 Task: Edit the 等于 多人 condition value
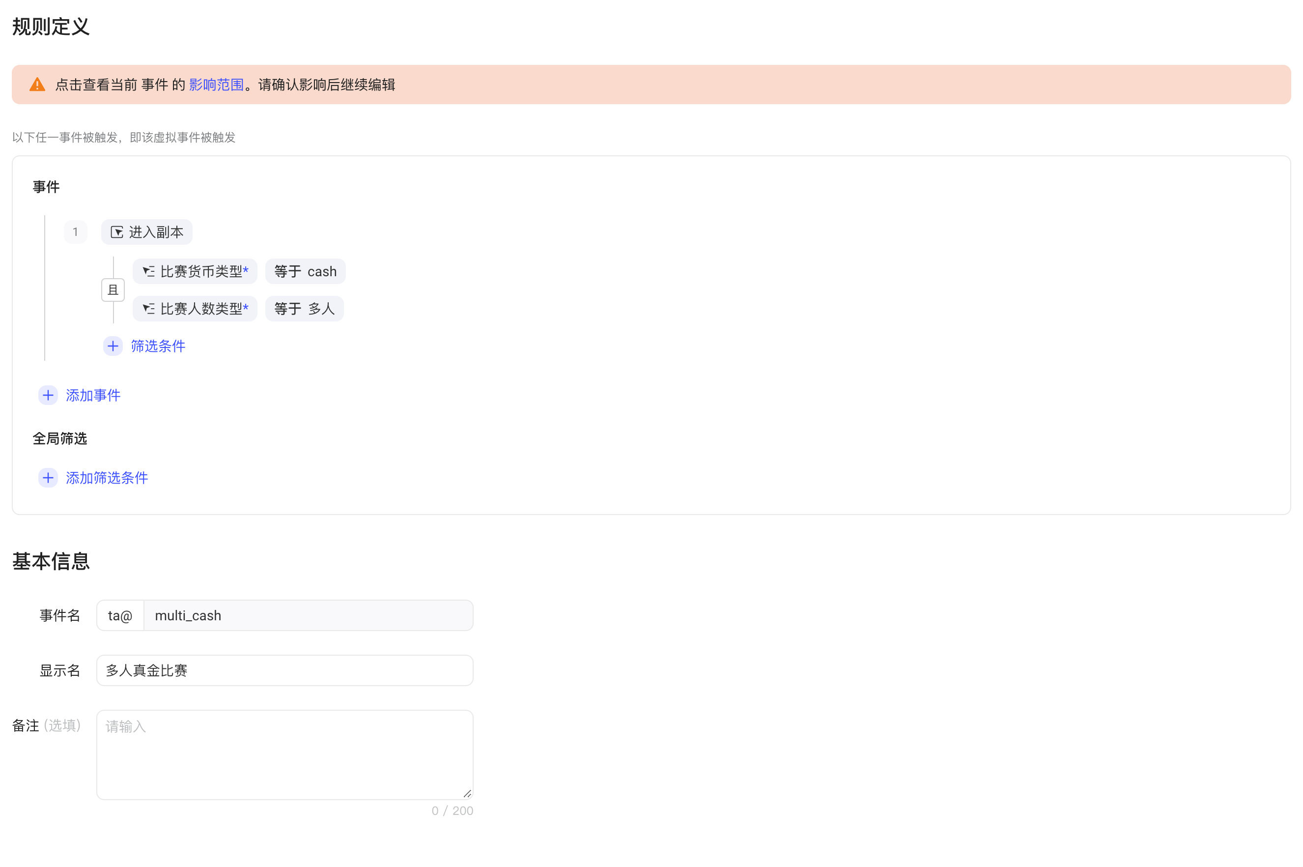[304, 309]
